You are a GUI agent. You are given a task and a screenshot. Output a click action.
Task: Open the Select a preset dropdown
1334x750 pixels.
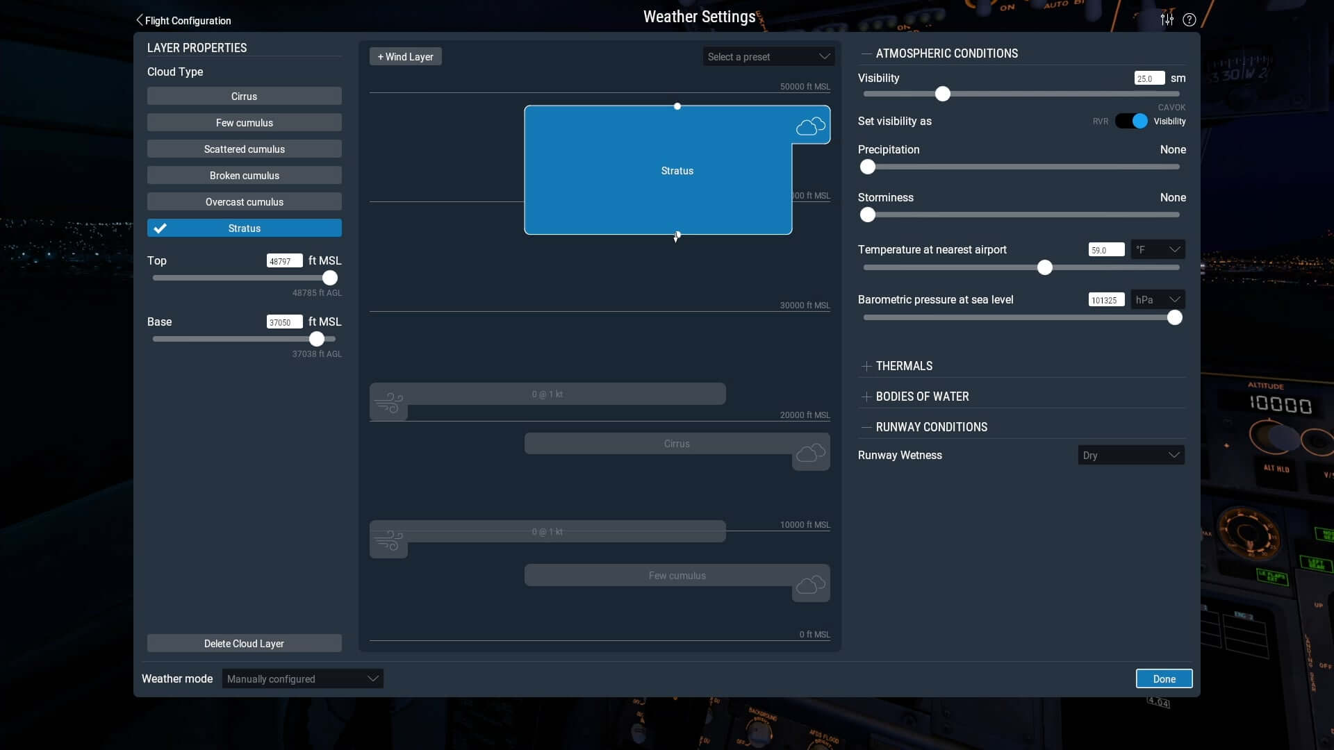(x=768, y=57)
